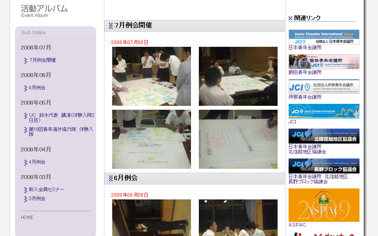Open 第19回青年海外協力隊 体験入隊 link
The width and height of the screenshot is (378, 236).
click(x=61, y=132)
